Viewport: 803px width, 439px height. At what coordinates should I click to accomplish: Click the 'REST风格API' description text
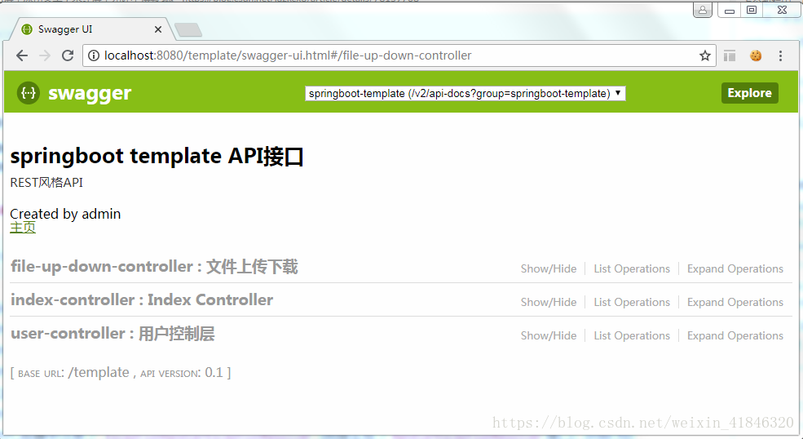click(46, 183)
